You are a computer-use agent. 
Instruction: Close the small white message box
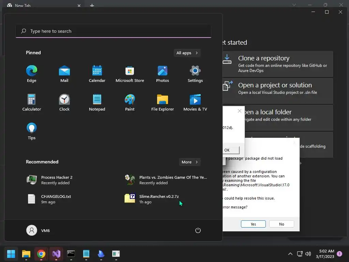[240, 111]
